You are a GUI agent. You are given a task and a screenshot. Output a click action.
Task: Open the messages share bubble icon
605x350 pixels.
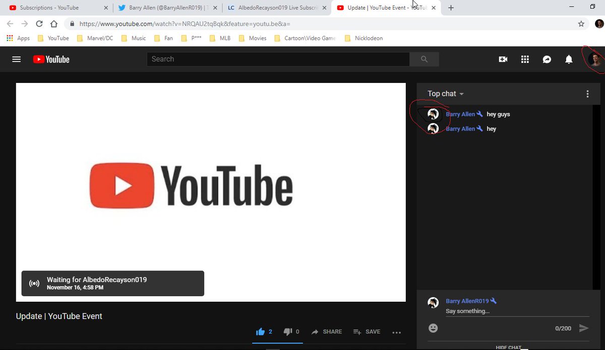point(547,59)
